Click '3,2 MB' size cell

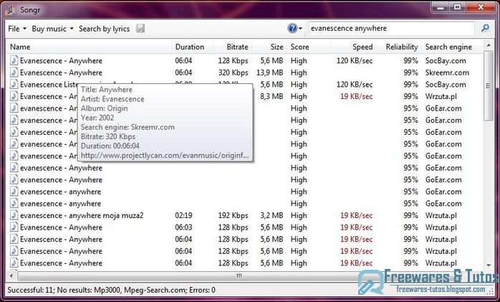point(271,215)
